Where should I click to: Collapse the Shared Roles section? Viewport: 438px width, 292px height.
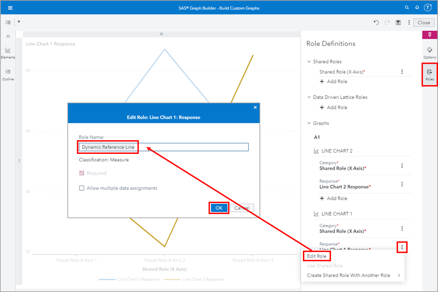coord(309,61)
